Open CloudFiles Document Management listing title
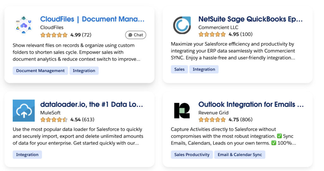Image resolution: width=324 pixels, height=171 pixels. click(x=92, y=19)
